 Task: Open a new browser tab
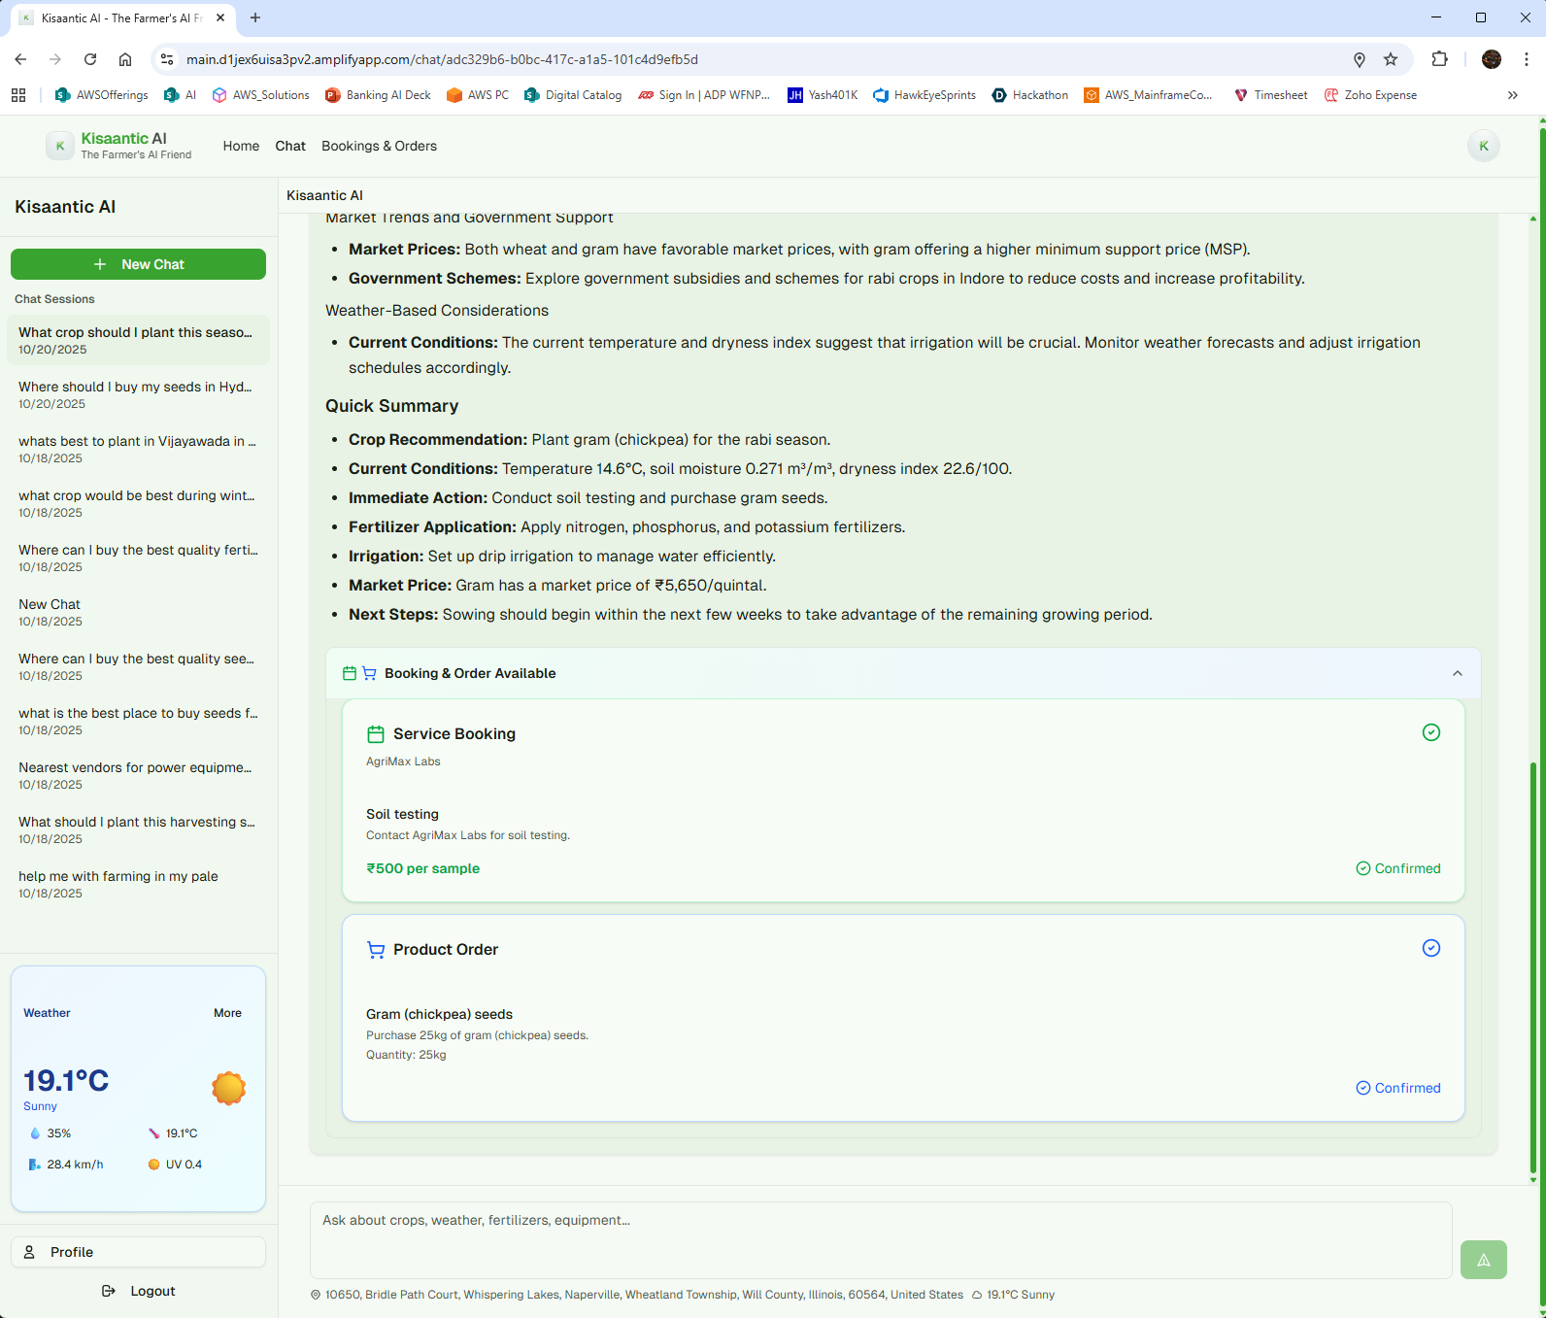pos(255,17)
